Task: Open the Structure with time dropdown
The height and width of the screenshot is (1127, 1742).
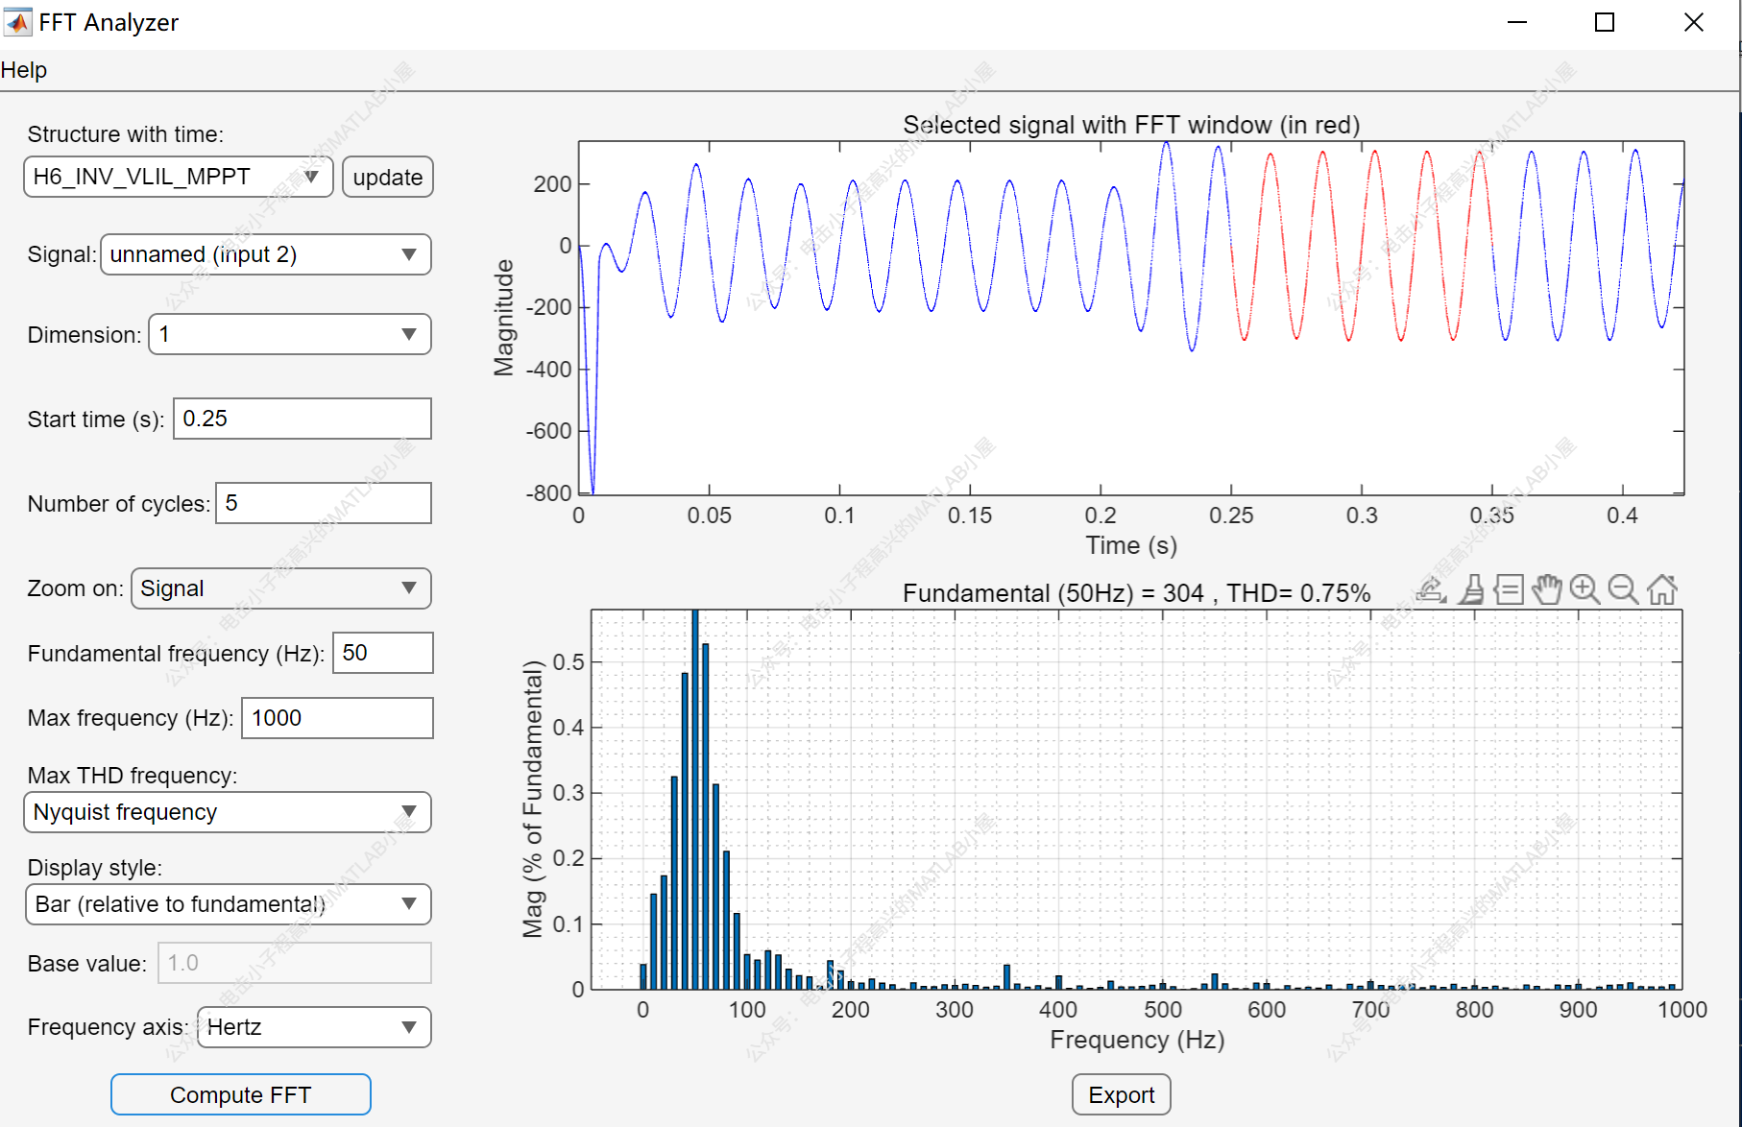Action: tap(178, 177)
